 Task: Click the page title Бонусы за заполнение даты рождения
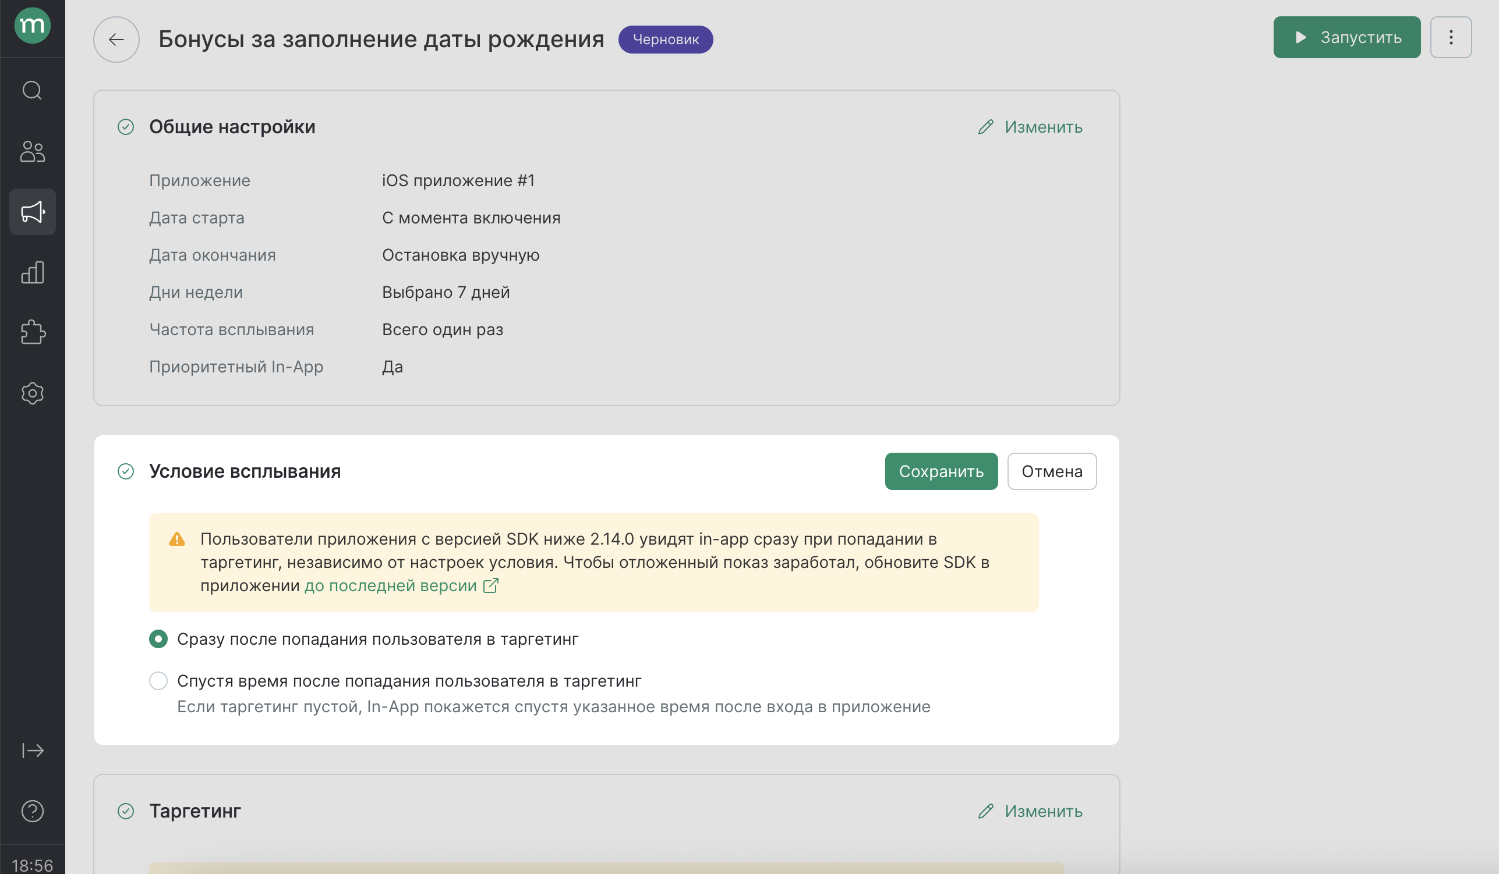point(381,39)
